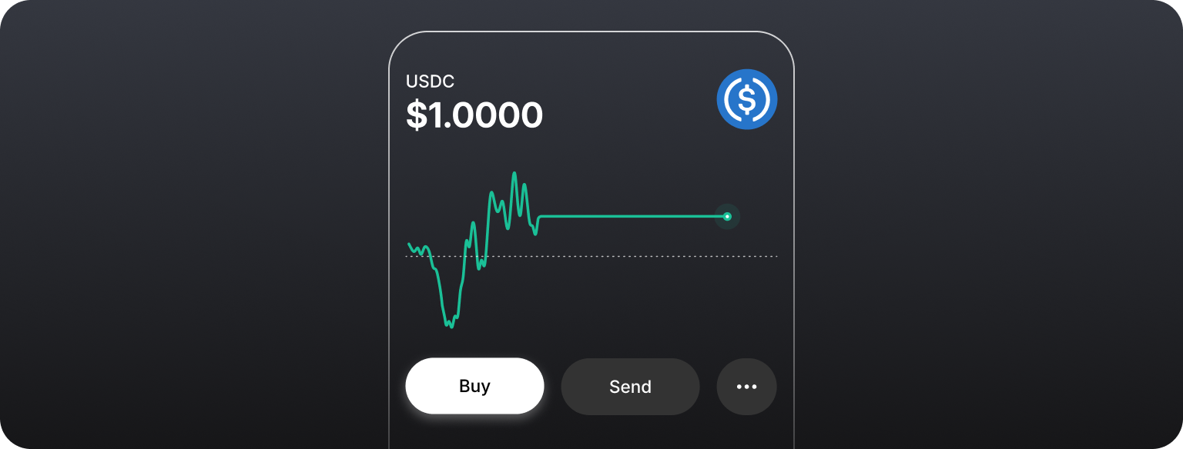Image resolution: width=1183 pixels, height=449 pixels.
Task: Click the Send button
Action: click(x=630, y=387)
